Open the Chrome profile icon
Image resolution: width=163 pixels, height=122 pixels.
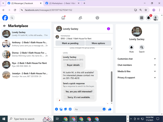154,10
